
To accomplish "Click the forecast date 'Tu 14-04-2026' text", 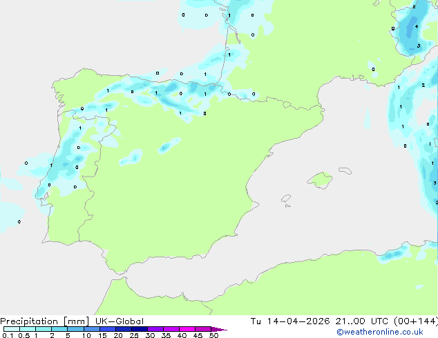I will pyautogui.click(x=290, y=321).
